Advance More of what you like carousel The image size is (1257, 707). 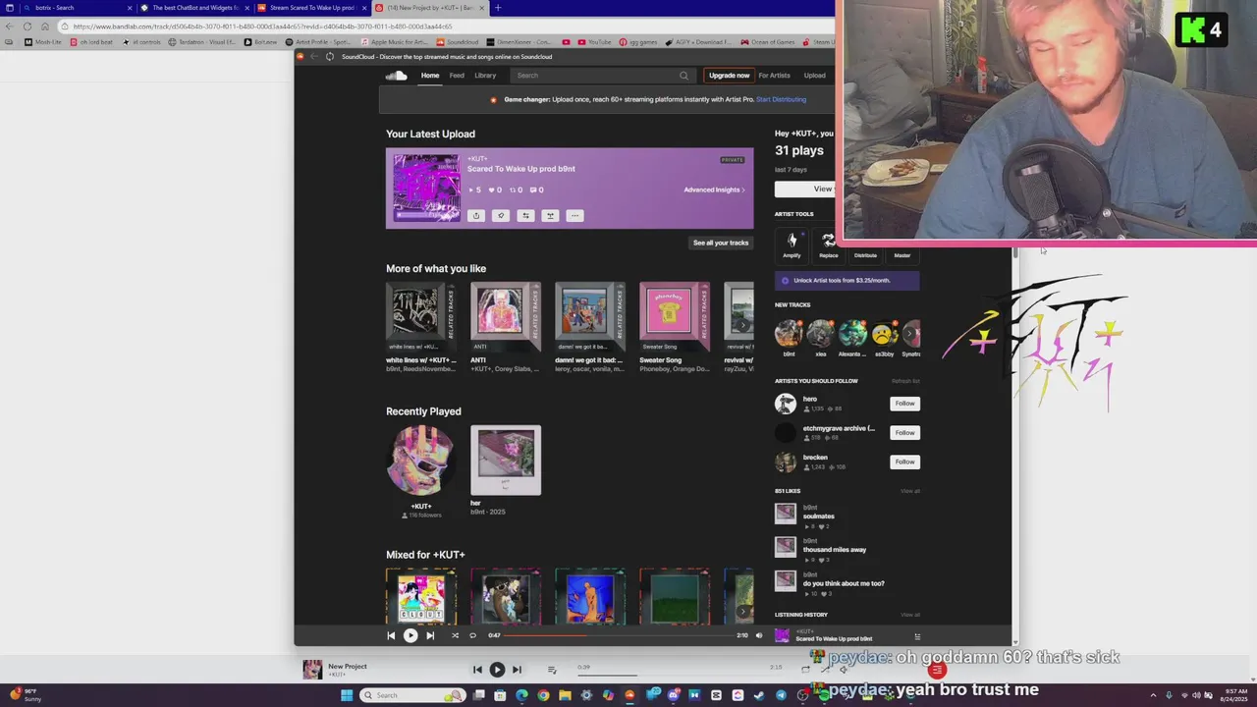click(x=742, y=325)
